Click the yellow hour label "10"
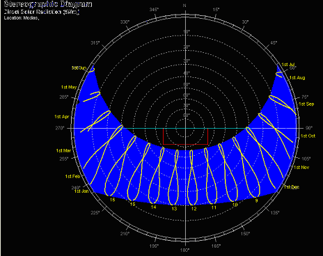 click(x=235, y=205)
